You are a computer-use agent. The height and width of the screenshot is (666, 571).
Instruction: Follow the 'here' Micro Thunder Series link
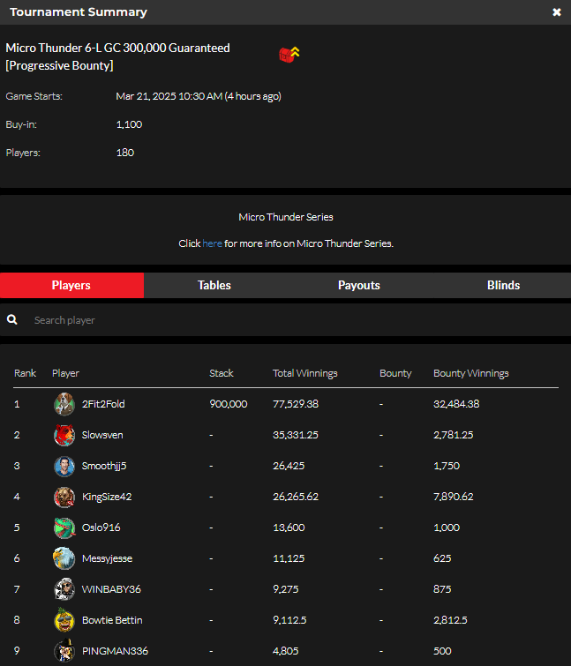[x=212, y=243]
